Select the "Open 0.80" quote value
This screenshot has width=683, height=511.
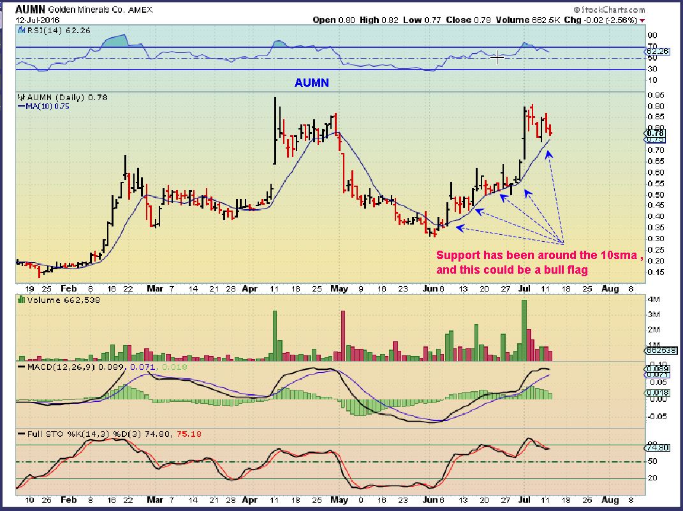coord(334,20)
